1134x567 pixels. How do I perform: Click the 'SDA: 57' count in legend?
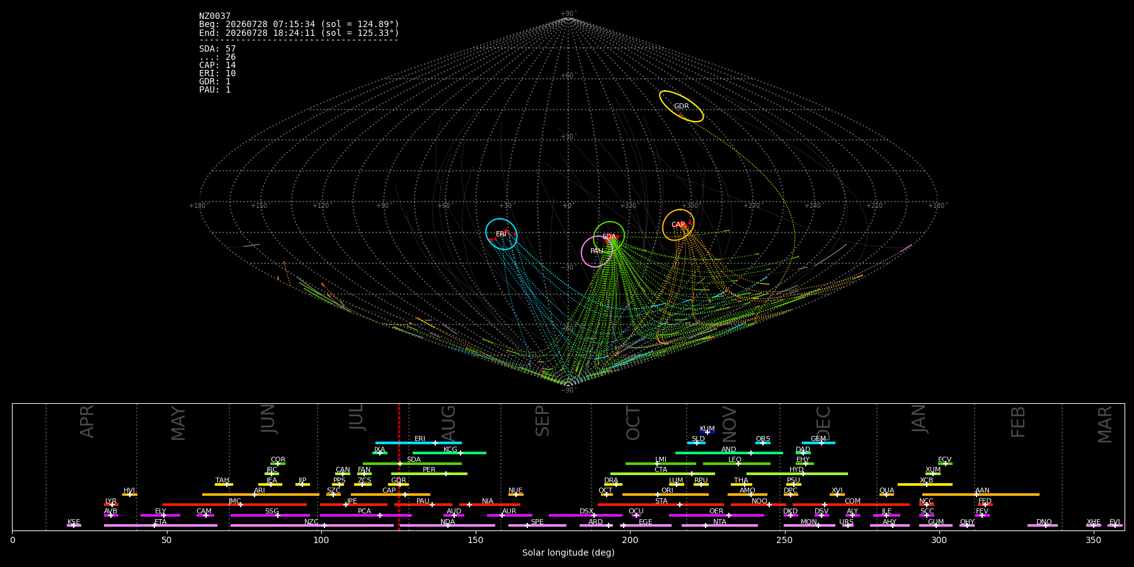click(217, 49)
